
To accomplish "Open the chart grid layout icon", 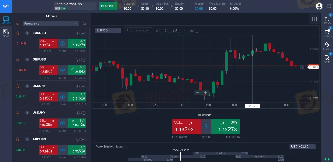I will point(315,19).
